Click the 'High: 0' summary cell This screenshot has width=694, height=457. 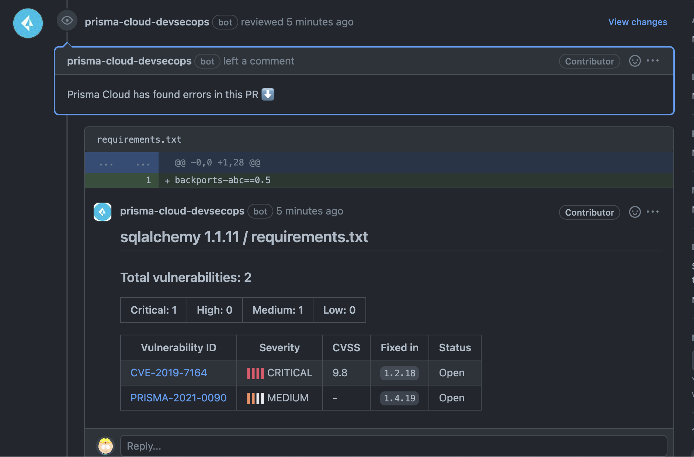click(215, 310)
